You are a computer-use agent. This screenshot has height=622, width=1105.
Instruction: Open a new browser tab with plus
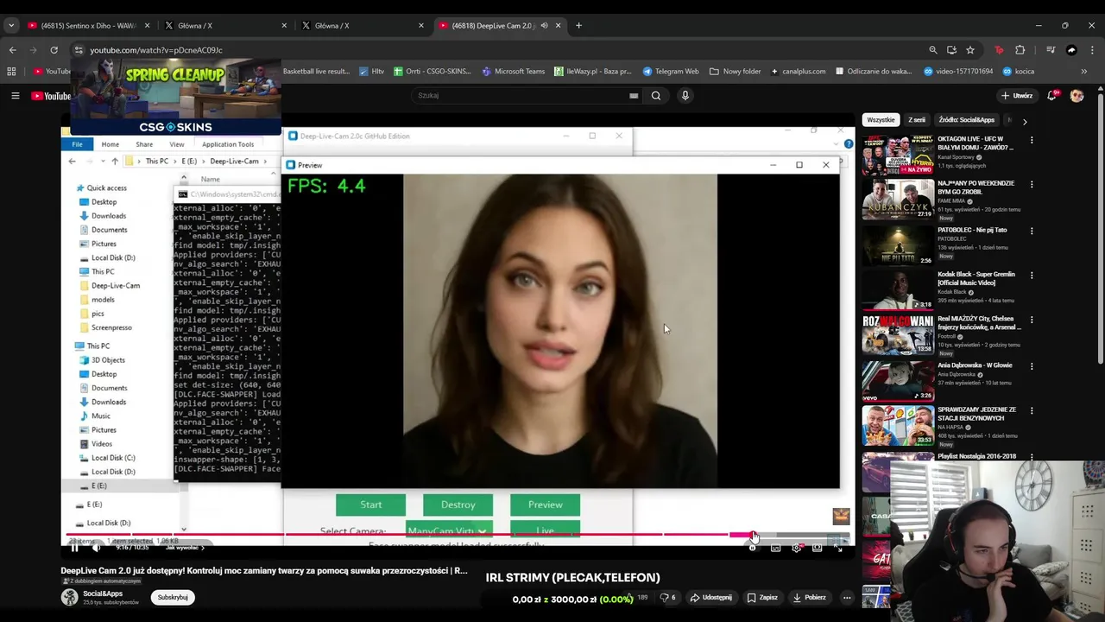point(578,25)
